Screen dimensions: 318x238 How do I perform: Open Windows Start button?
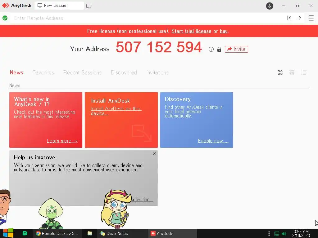coord(8,233)
